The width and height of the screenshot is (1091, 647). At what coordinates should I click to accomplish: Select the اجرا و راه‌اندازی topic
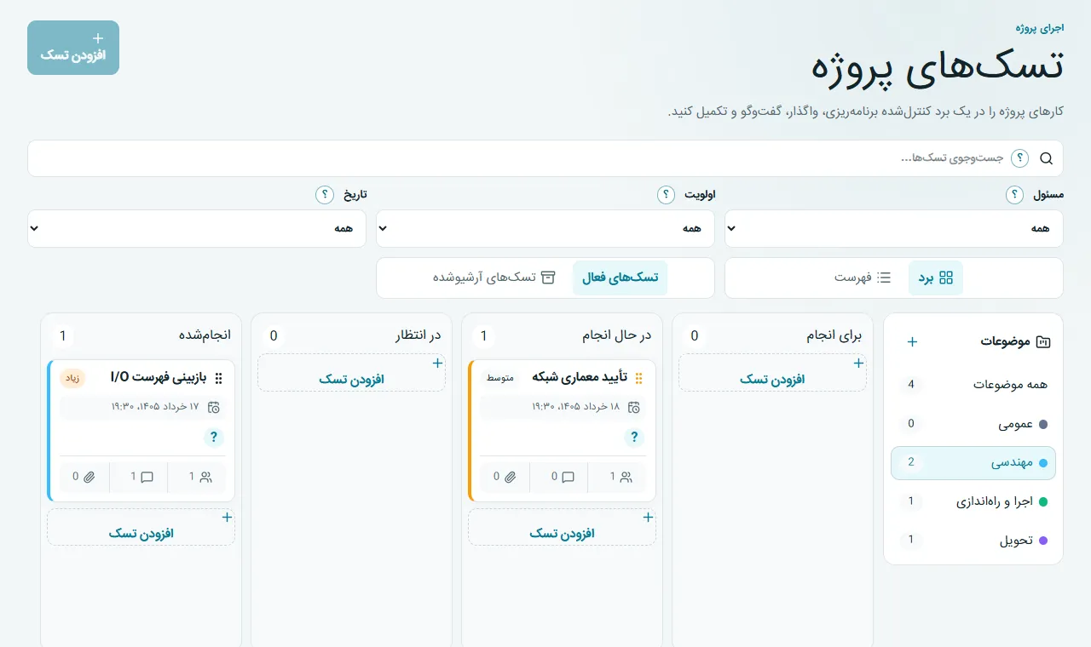(973, 501)
